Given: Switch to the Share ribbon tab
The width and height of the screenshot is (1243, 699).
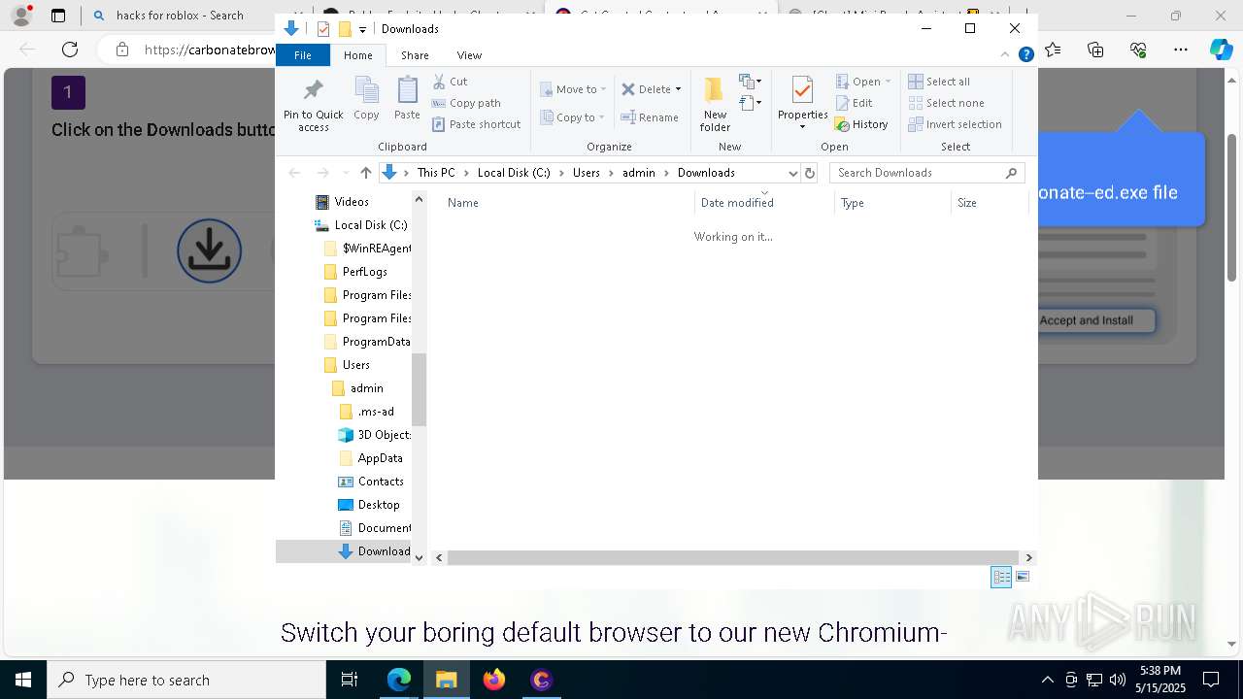Looking at the screenshot, I should point(415,55).
